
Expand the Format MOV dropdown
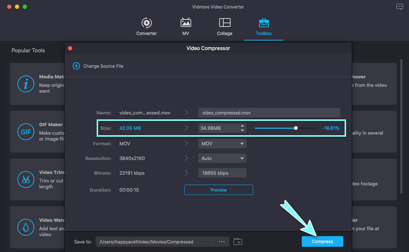[222, 144]
